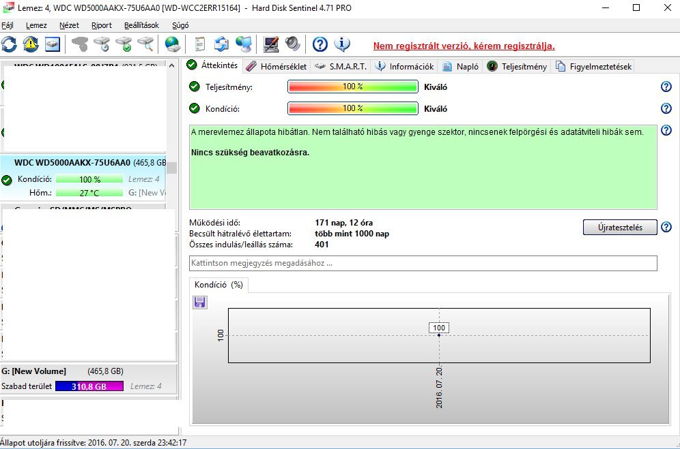This screenshot has height=449, width=680.
Task: Open the Beállítások menu
Action: (141, 25)
